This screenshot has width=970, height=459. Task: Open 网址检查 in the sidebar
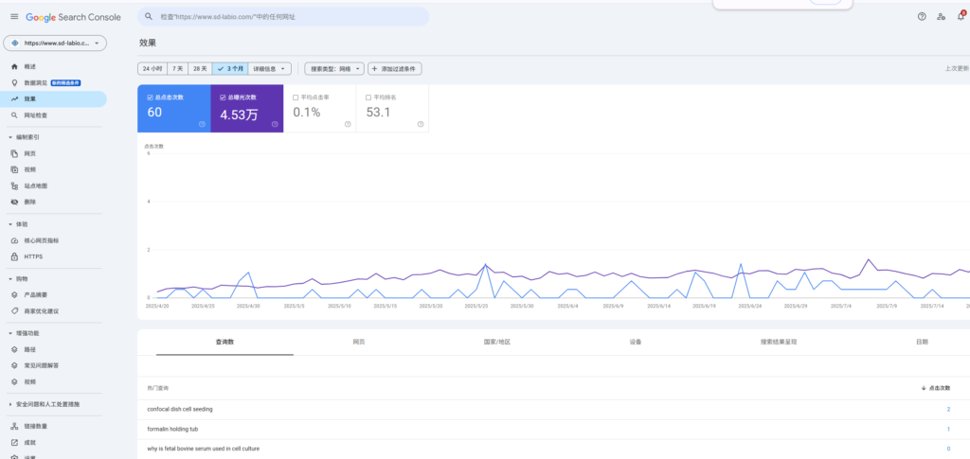click(x=36, y=115)
